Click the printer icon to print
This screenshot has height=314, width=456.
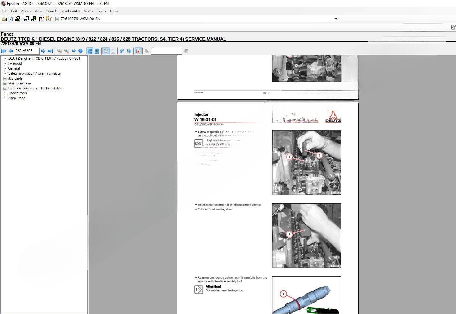[x=18, y=19]
